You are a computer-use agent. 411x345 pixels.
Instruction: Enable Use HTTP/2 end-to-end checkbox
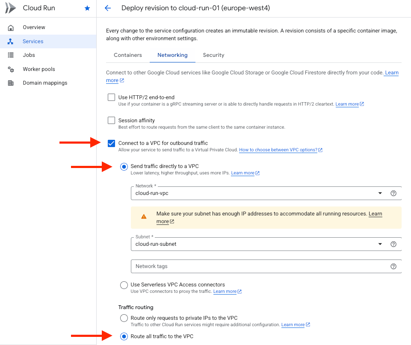(112, 97)
